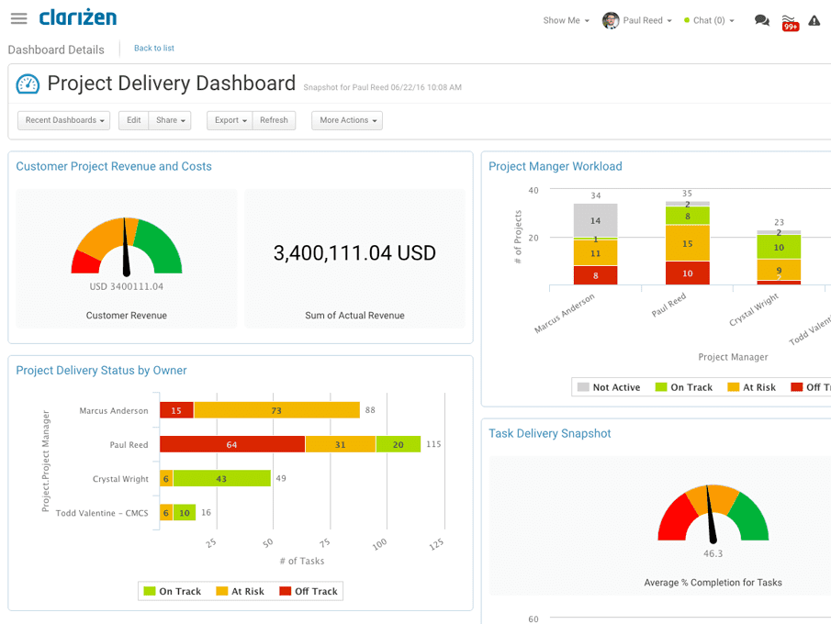The height and width of the screenshot is (624, 831).
Task: Click the red Off Track color swatch in legend
Action: click(x=286, y=591)
